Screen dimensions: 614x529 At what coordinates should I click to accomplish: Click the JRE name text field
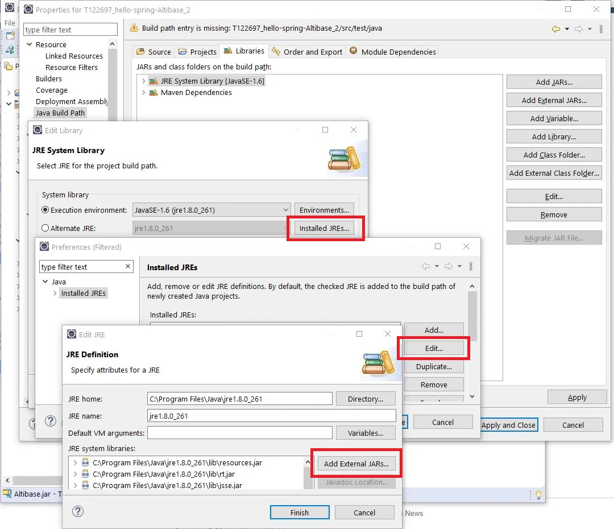coord(272,416)
